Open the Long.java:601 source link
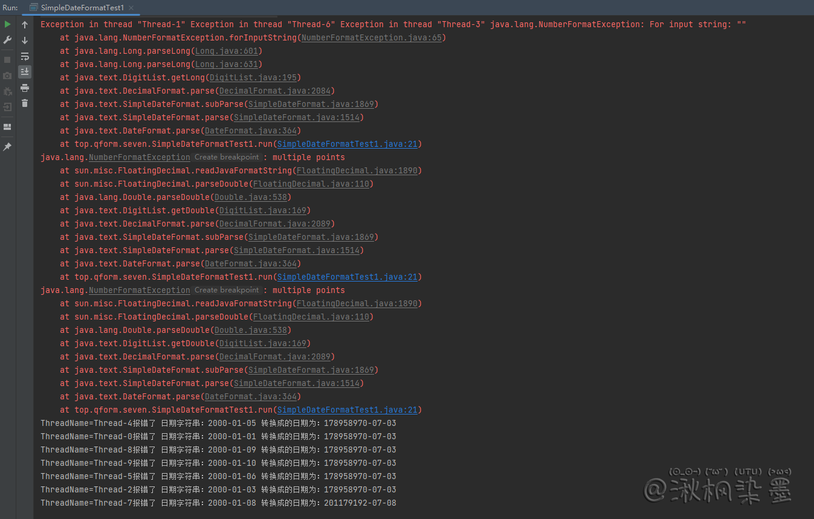The height and width of the screenshot is (519, 814). [228, 51]
